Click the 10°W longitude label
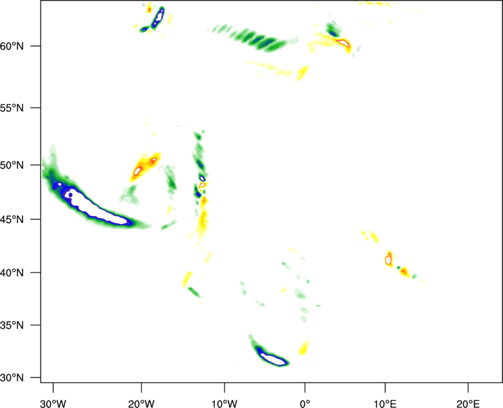503x408 pixels. (224, 404)
